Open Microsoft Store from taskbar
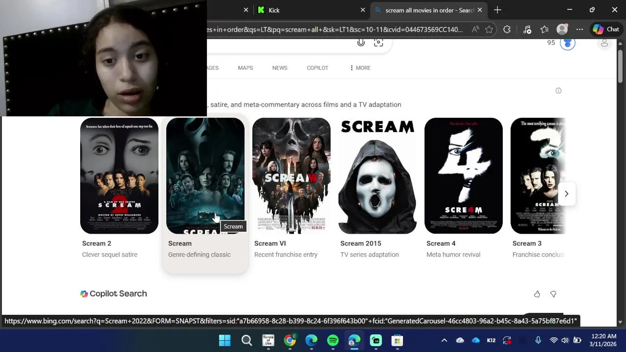The image size is (626, 352). coord(397,340)
